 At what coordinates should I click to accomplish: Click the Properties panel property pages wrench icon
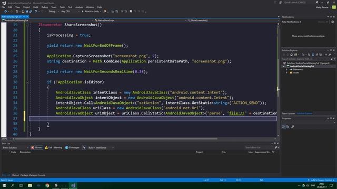pyautogui.click(x=293, y=127)
